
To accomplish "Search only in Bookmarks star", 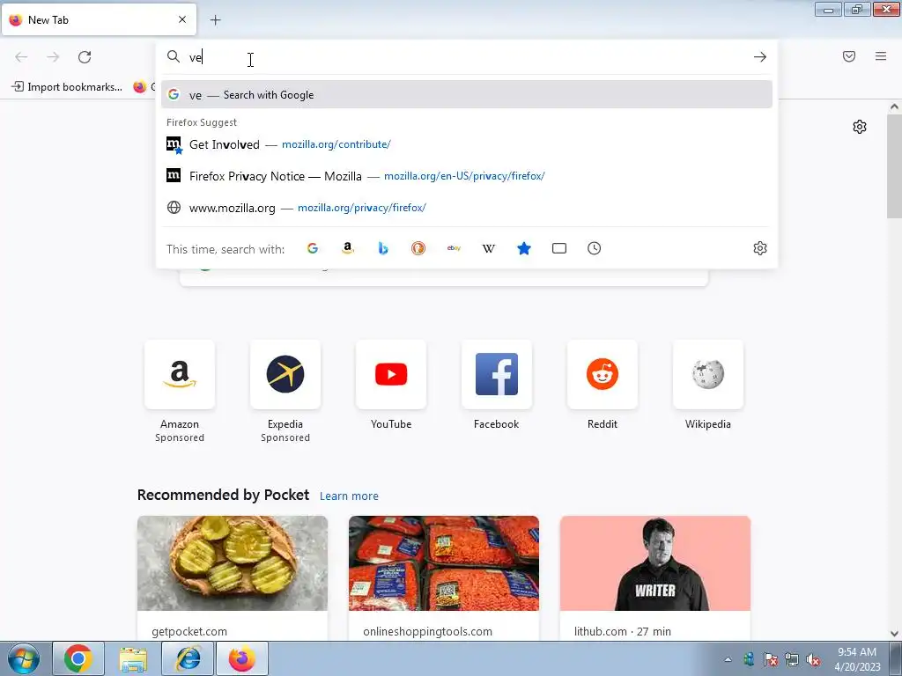I will pos(524,248).
